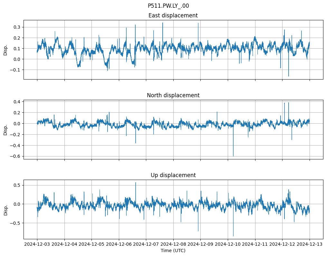Click the North plot's Disp. y-axis label
This screenshot has width=326, height=256.
(5, 129)
